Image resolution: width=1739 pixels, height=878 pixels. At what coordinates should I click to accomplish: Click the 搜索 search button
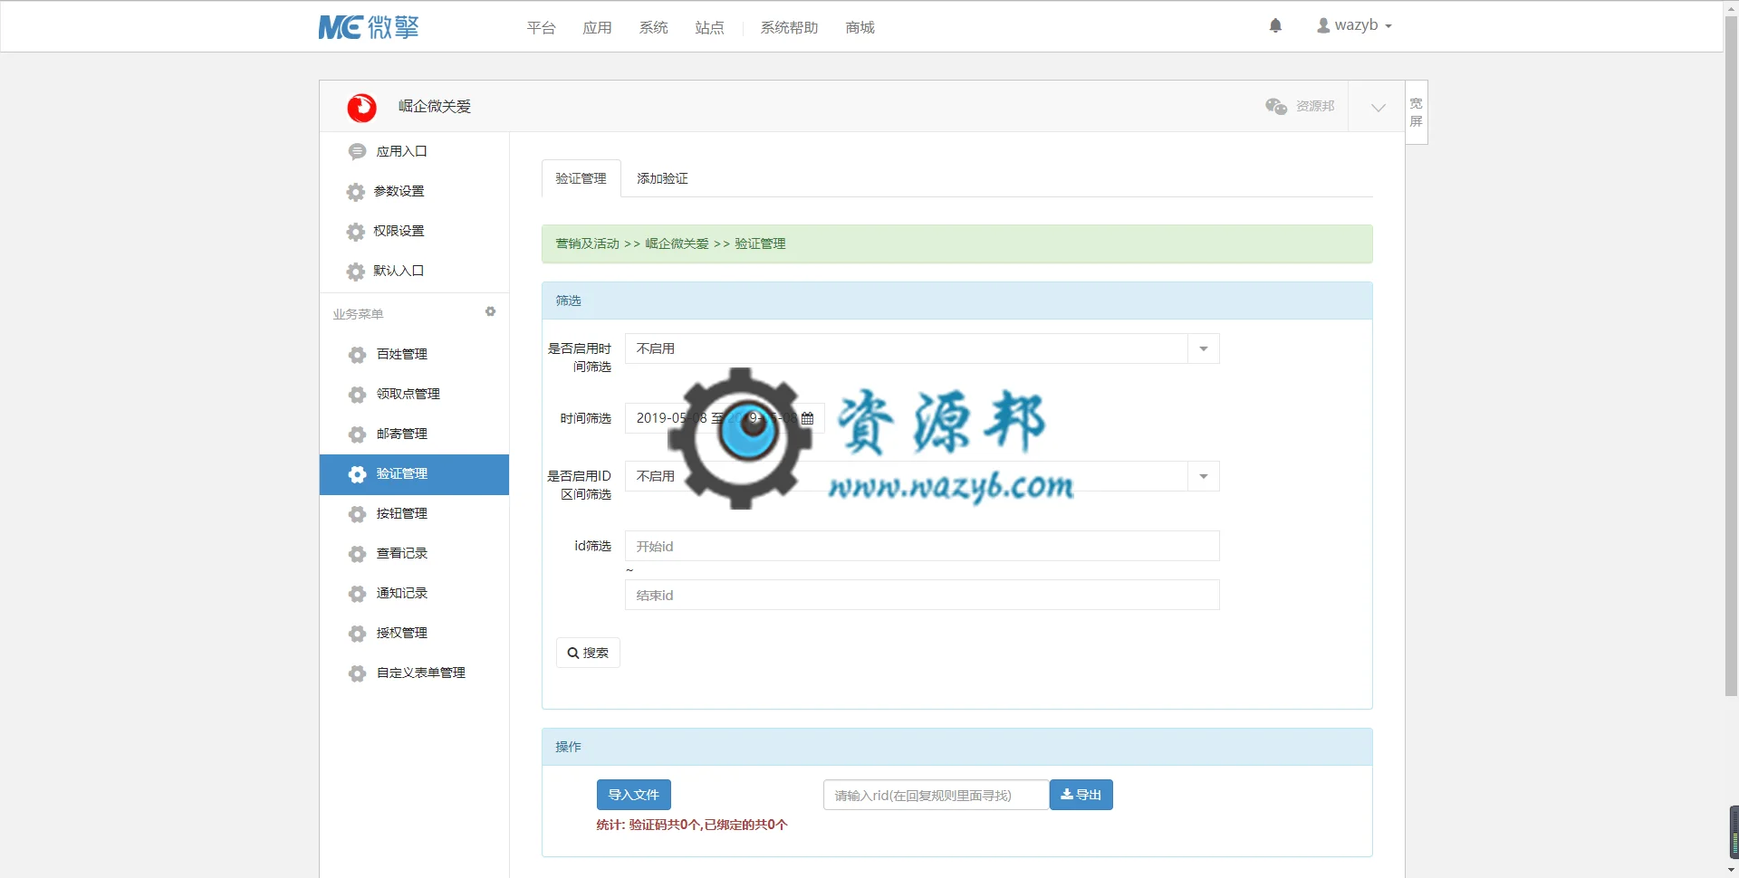[588, 653]
